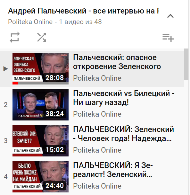Image resolution: width=190 pixels, height=195 pixels.
Task: Select title Пальчевский: опасное откровение Зеленского
Action: tap(117, 62)
